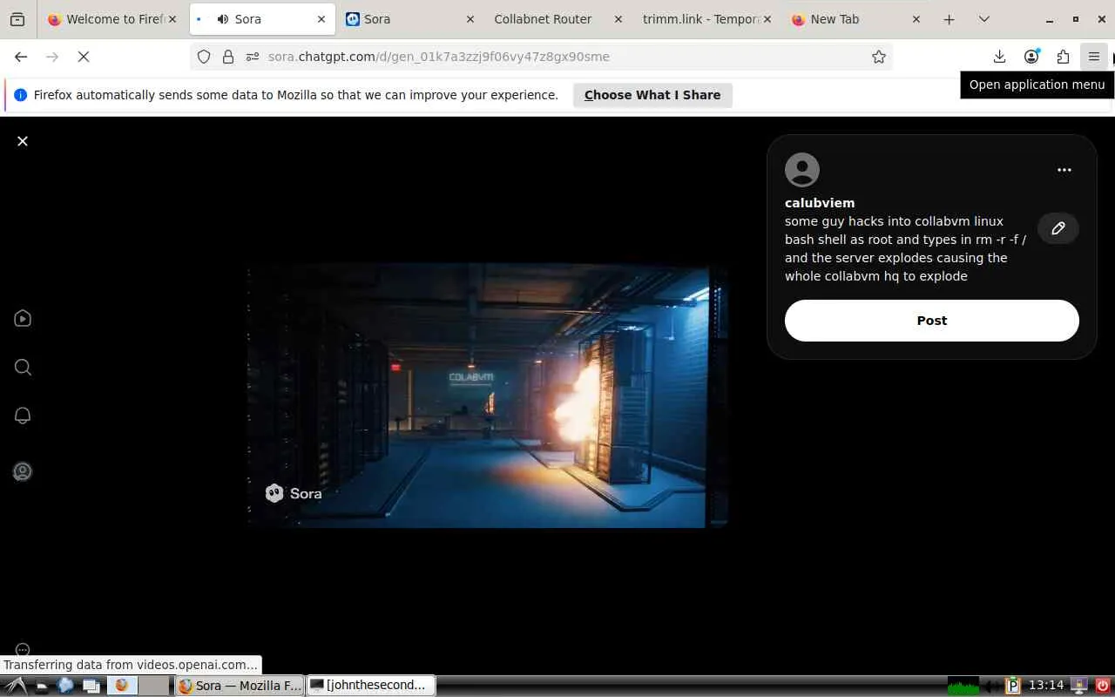Click the generated server room video
The width and height of the screenshot is (1115, 697).
point(488,396)
